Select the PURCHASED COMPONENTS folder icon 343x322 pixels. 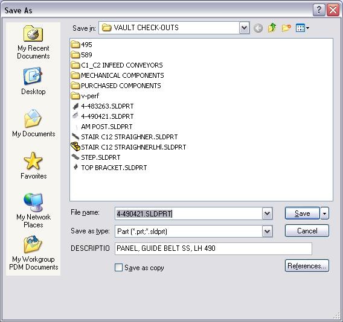click(75, 86)
